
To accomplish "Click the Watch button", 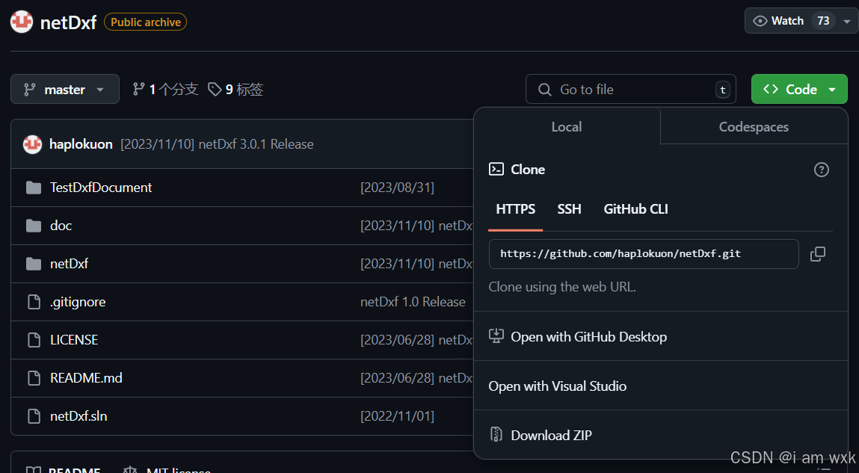I will [801, 21].
